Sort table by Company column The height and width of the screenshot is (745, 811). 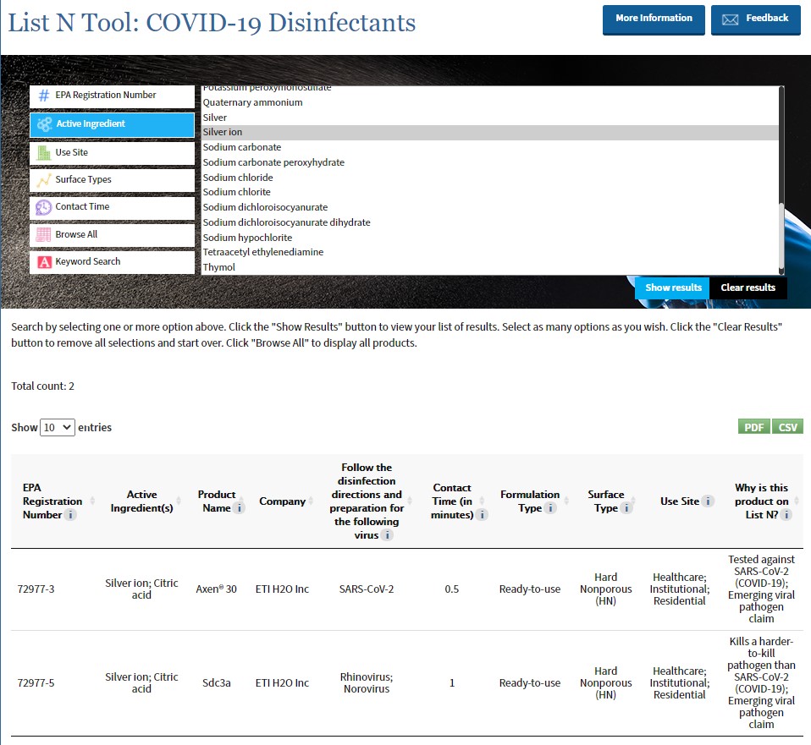click(x=282, y=501)
